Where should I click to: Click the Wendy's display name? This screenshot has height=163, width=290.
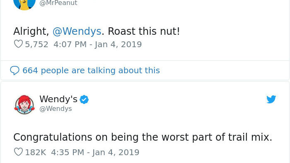click(x=58, y=99)
